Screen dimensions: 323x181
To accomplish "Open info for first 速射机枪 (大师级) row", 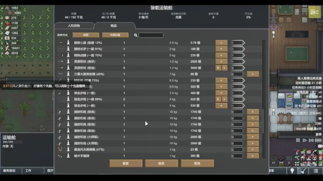I will (68, 137).
